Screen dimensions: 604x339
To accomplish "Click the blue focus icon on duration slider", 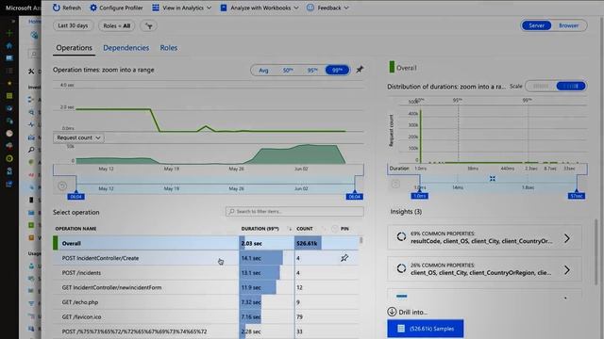I will coord(493,179).
